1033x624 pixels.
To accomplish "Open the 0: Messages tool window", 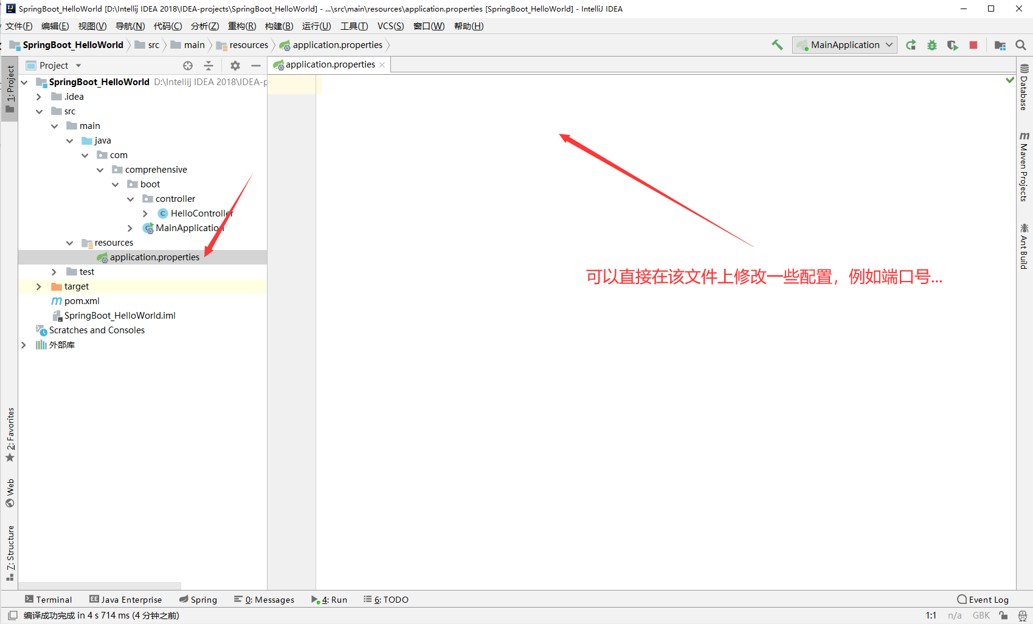I will tap(264, 600).
